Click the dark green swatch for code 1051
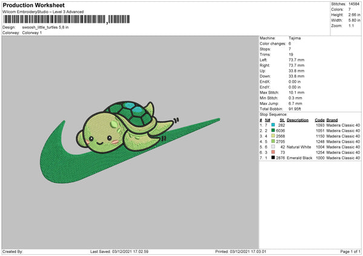Screen dimensions: 363x256 pos(273,130)
